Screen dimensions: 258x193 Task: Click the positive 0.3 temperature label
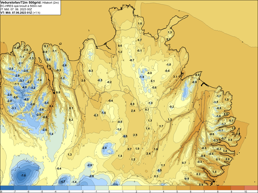point(156,176)
